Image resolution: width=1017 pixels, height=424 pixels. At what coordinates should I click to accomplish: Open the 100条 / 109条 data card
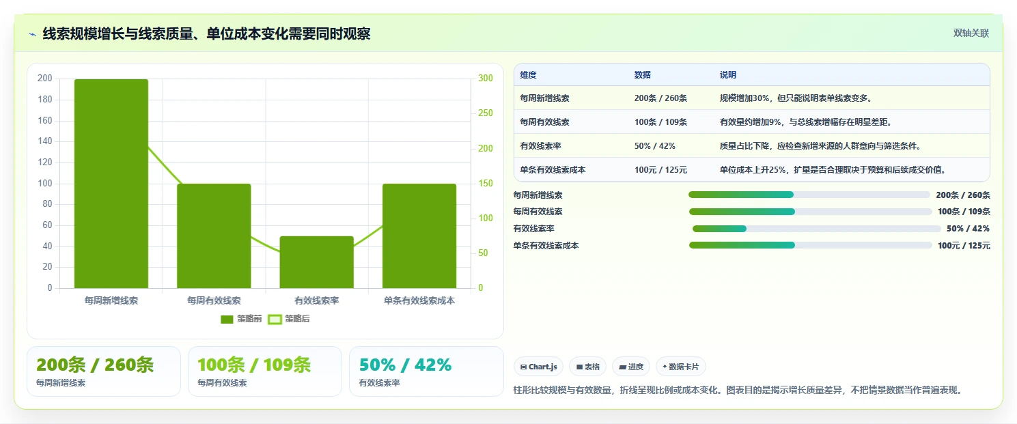click(x=265, y=371)
